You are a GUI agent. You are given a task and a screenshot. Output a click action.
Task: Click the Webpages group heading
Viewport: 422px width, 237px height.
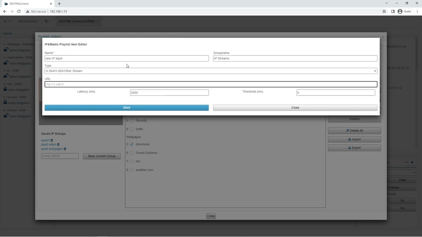(134, 137)
